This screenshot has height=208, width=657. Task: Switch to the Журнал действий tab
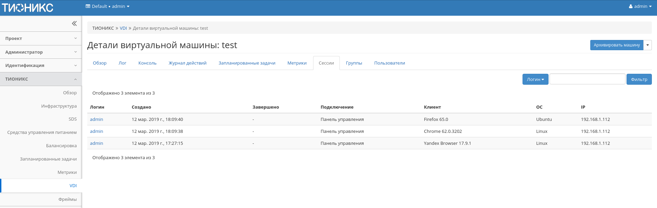tap(188, 63)
